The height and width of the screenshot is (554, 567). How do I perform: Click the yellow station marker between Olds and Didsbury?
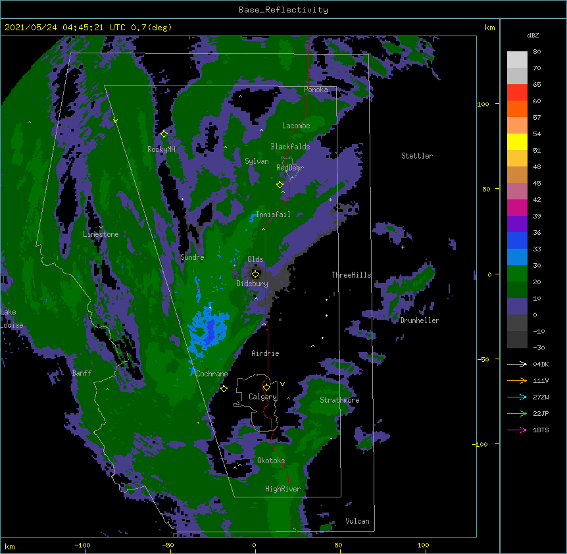(255, 274)
